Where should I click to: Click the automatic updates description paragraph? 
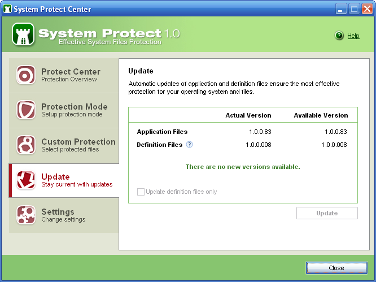[234, 88]
